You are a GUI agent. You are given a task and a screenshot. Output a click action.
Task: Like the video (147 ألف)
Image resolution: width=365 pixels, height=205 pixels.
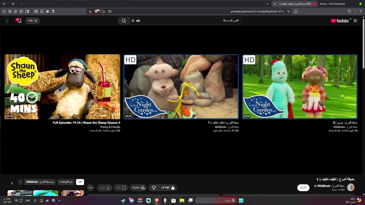click(168, 188)
